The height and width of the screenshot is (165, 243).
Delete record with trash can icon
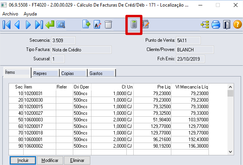108,25
